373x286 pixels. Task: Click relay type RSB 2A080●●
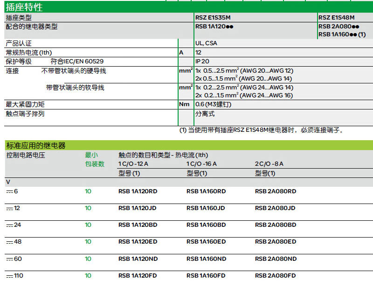coord(339,27)
